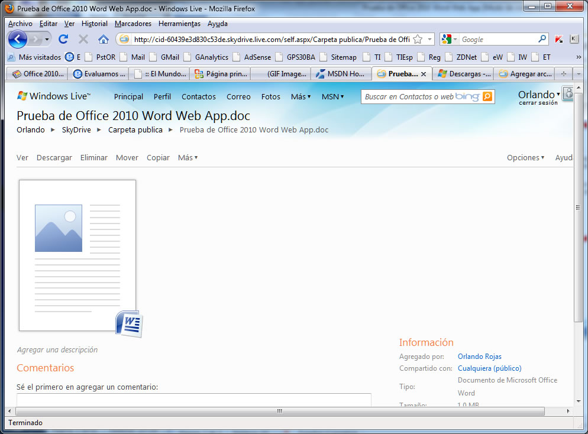Image resolution: width=588 pixels, height=434 pixels.
Task: Click the virtual keyboard icon beside Kaspersky icon
Action: pos(574,39)
